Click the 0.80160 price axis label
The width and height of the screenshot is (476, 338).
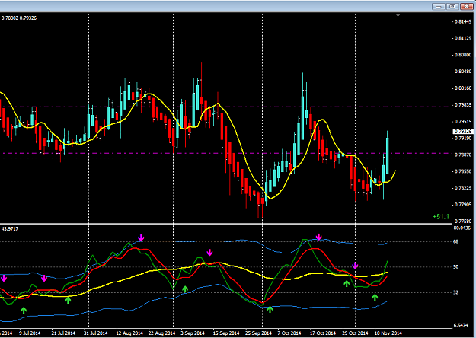(x=463, y=88)
